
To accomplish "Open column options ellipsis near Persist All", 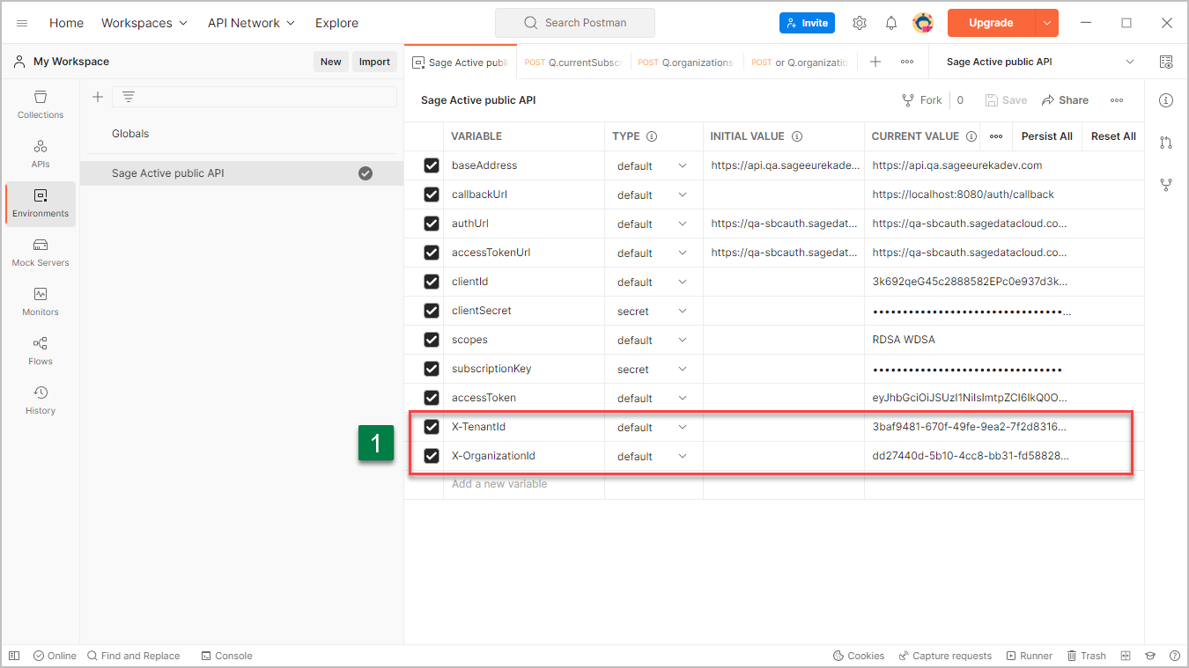I will (996, 136).
